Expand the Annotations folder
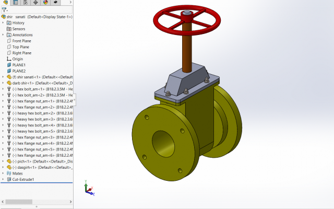334x209 pixels. pos(3,35)
